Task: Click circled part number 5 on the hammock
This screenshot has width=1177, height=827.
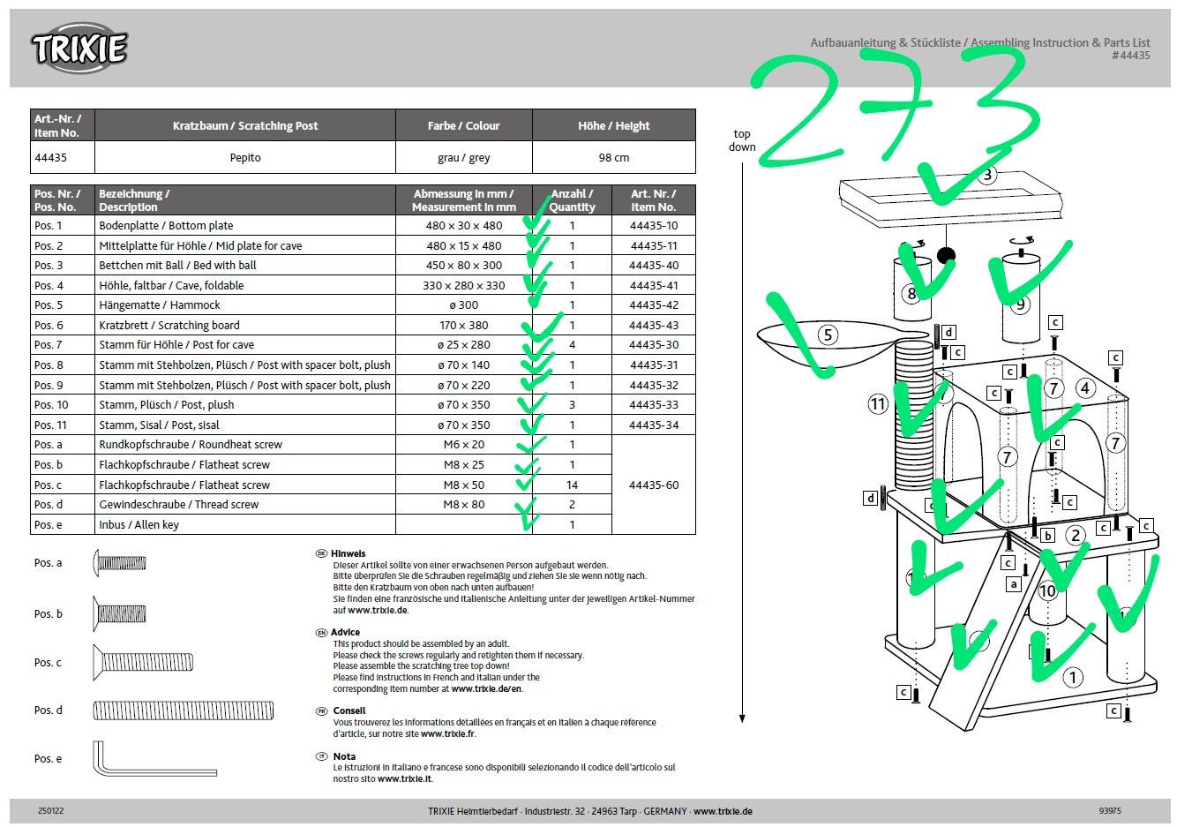Action: (x=827, y=335)
